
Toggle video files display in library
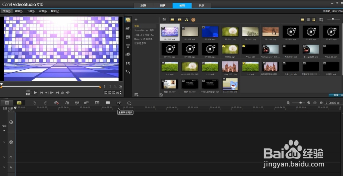point(173,20)
